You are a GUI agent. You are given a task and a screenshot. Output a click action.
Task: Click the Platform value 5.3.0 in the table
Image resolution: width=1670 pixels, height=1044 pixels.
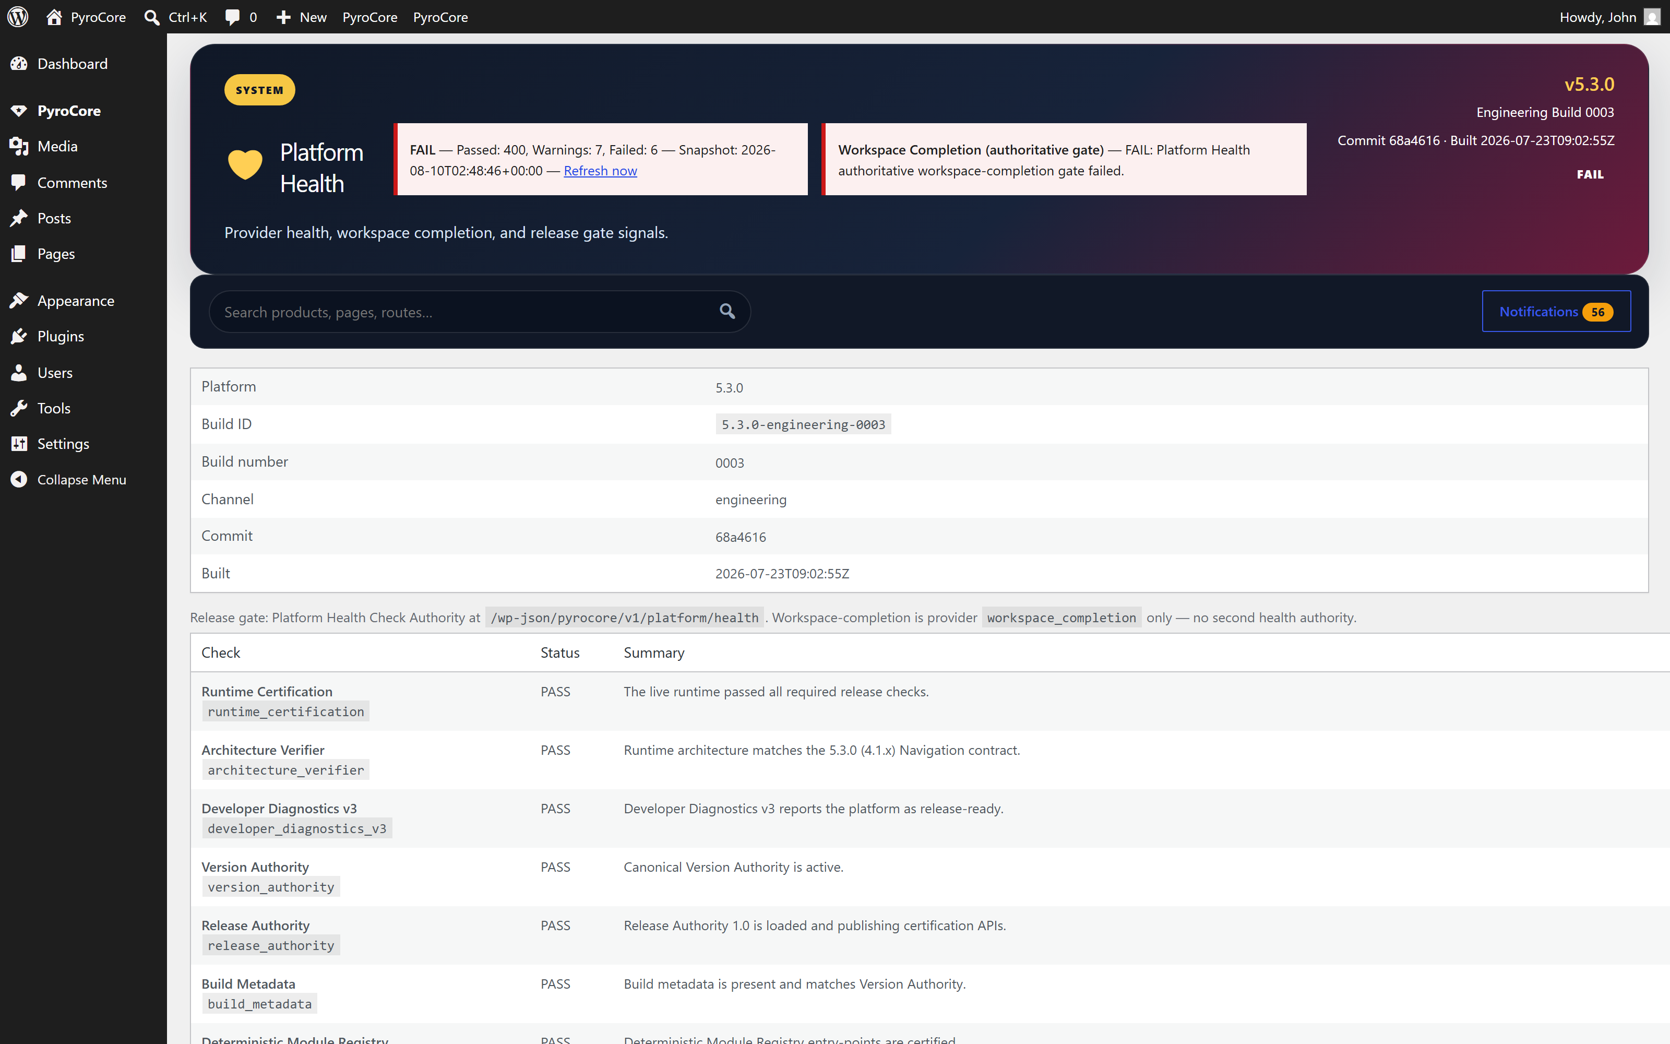(x=729, y=388)
